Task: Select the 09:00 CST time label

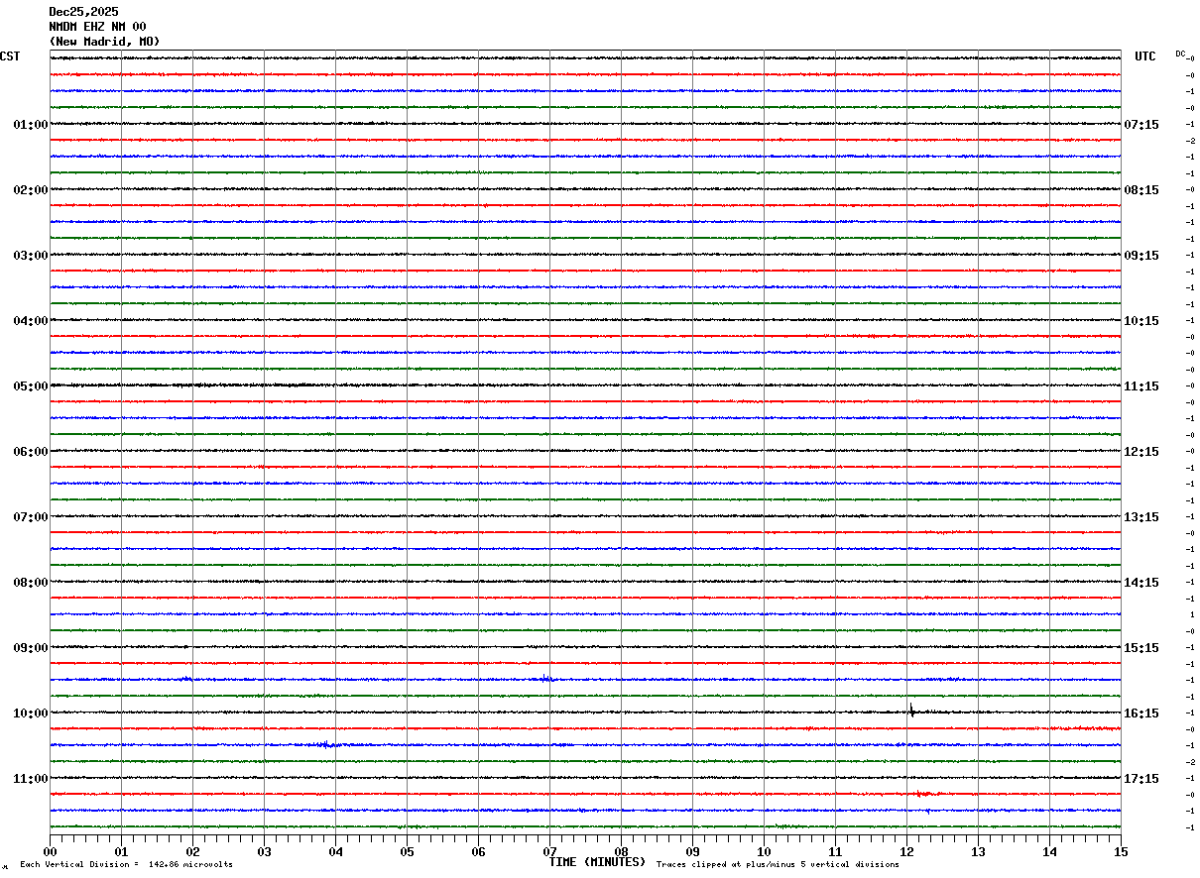Action: coord(31,648)
